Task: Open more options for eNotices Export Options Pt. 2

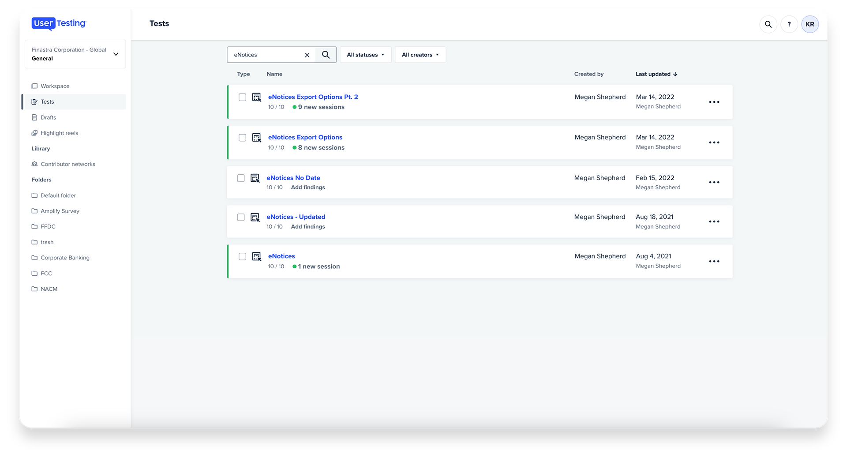Action: point(714,102)
